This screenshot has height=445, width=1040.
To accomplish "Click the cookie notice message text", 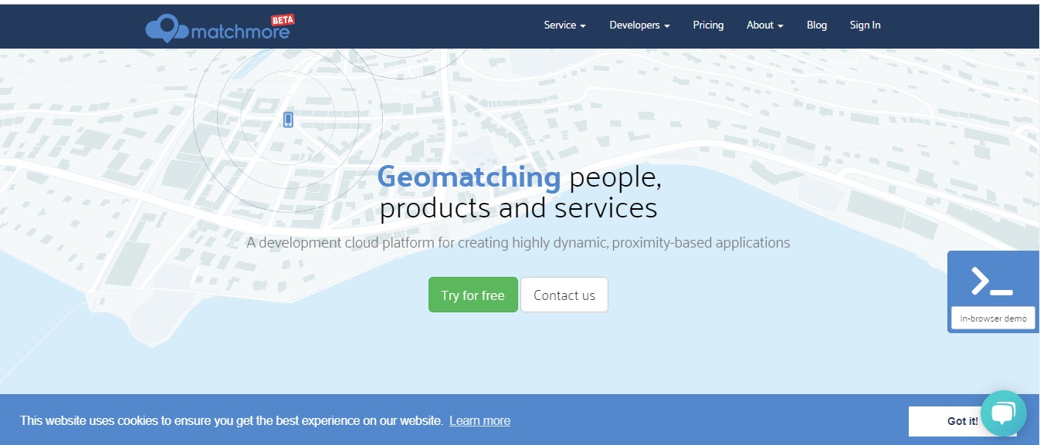I will (232, 420).
